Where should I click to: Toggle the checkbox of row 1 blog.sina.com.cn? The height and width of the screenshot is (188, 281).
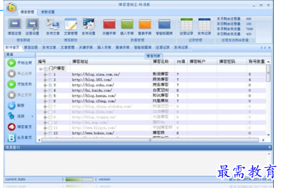tap(50, 74)
